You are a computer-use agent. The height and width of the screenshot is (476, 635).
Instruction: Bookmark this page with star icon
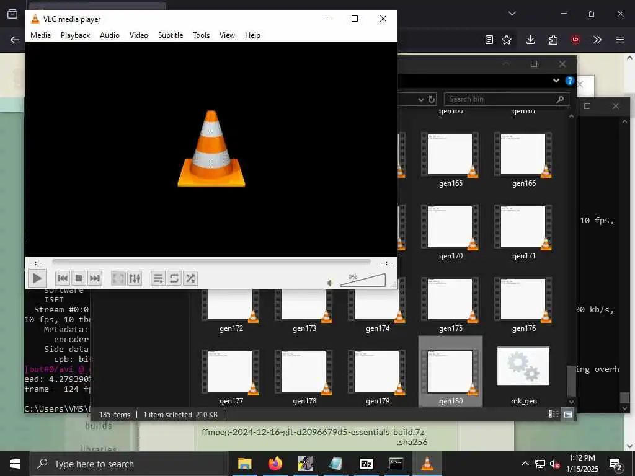tap(507, 40)
